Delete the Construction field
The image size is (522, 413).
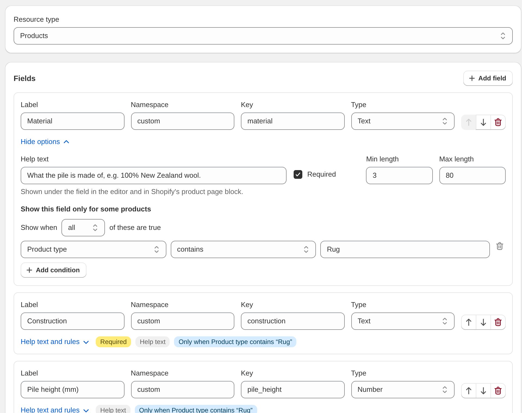tap(498, 322)
